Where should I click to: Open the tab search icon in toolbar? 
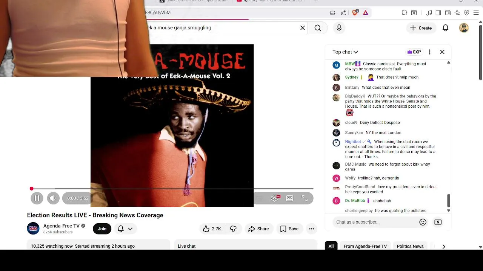click(x=414, y=12)
